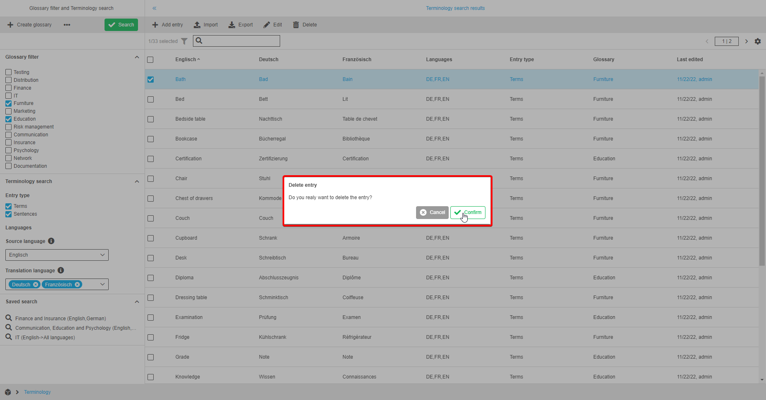This screenshot has height=400, width=766.
Task: Go to next results page arrow
Action: 746,41
